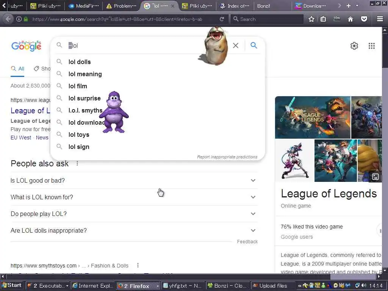Switch to Bonzi - Clo... taskbar button
Viewport: 388px width, 291px height.
point(228,286)
